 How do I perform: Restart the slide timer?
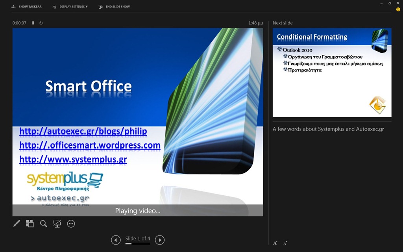point(41,23)
